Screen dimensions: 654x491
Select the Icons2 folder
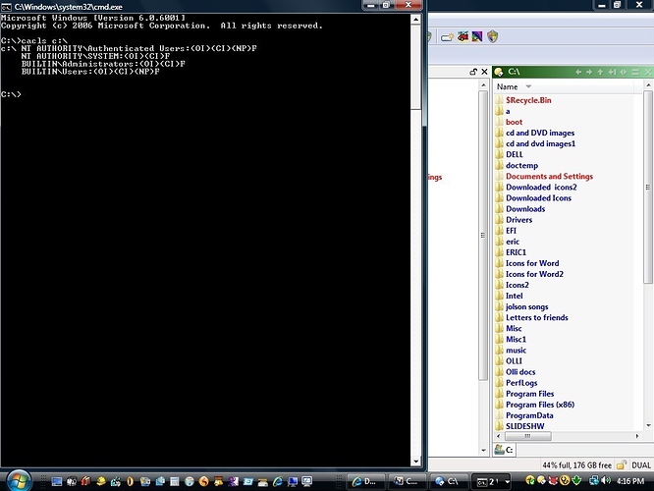(x=518, y=285)
